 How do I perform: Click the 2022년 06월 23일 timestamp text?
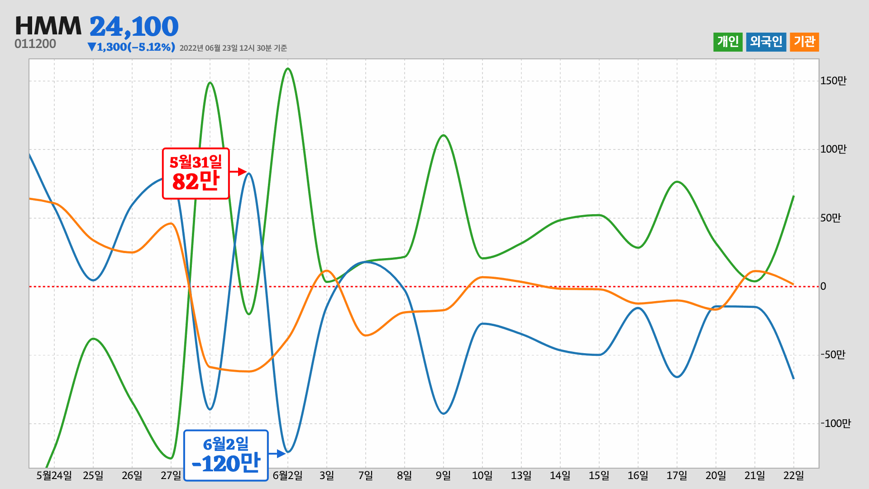pos(234,48)
